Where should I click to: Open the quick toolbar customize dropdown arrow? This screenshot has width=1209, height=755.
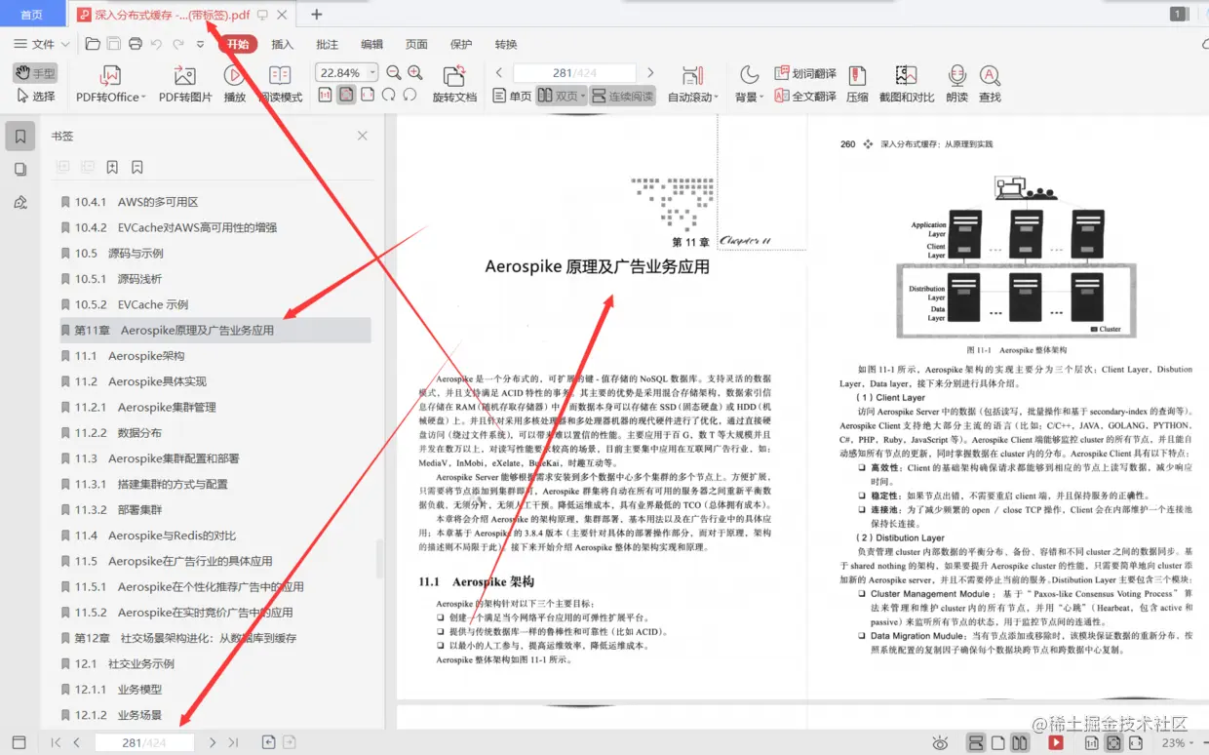click(200, 44)
